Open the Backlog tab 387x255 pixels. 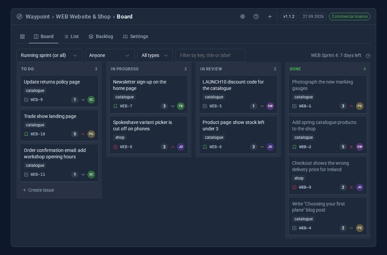pyautogui.click(x=101, y=37)
